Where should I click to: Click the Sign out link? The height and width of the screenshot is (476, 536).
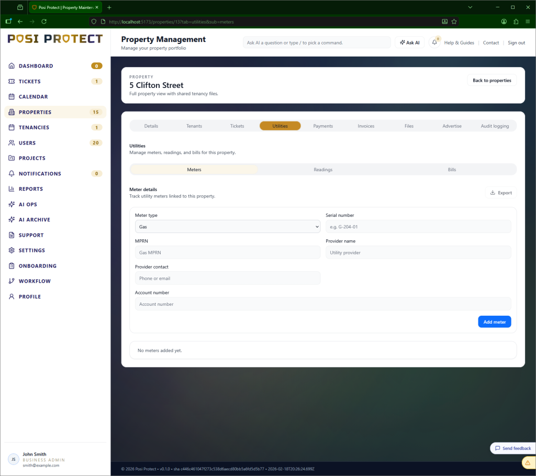coord(516,43)
